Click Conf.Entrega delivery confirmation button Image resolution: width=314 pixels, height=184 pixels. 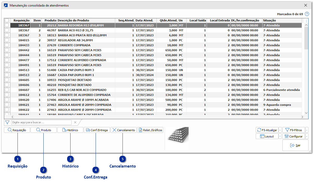pyautogui.click(x=97, y=130)
